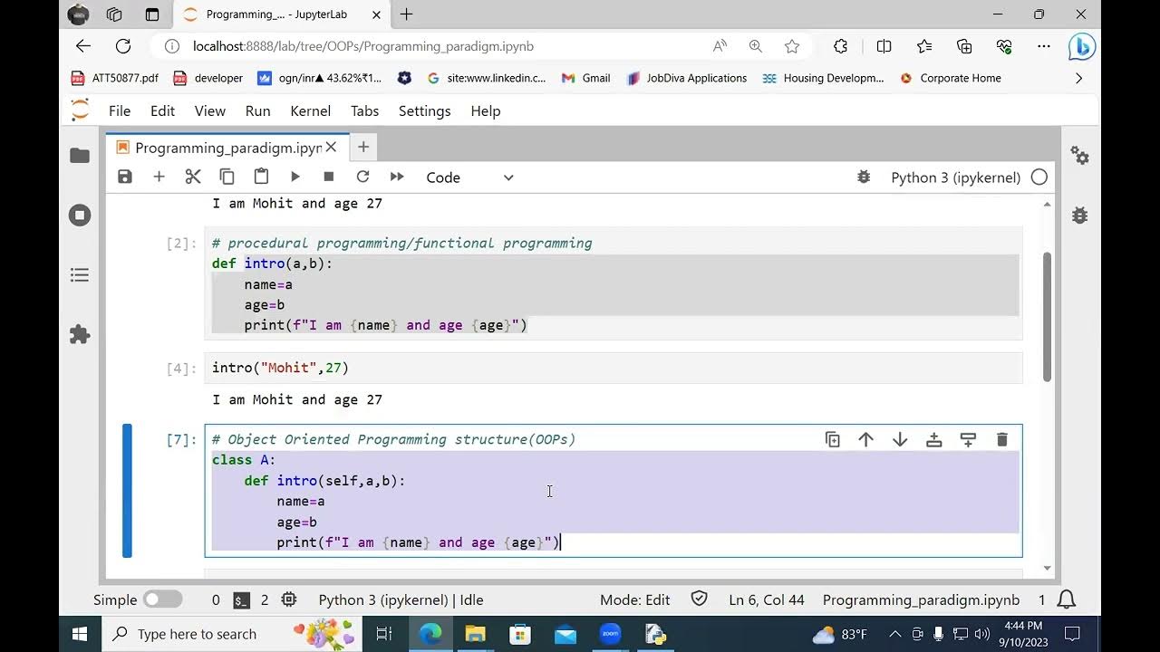Image resolution: width=1160 pixels, height=652 pixels.
Task: Insert a cell above the active cell
Action: [934, 440]
